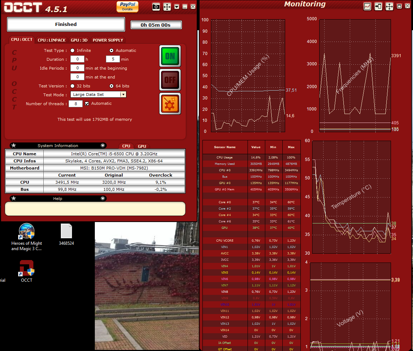Select the CPU VCORE sensor row
This screenshot has height=351, width=413.
pos(251,241)
